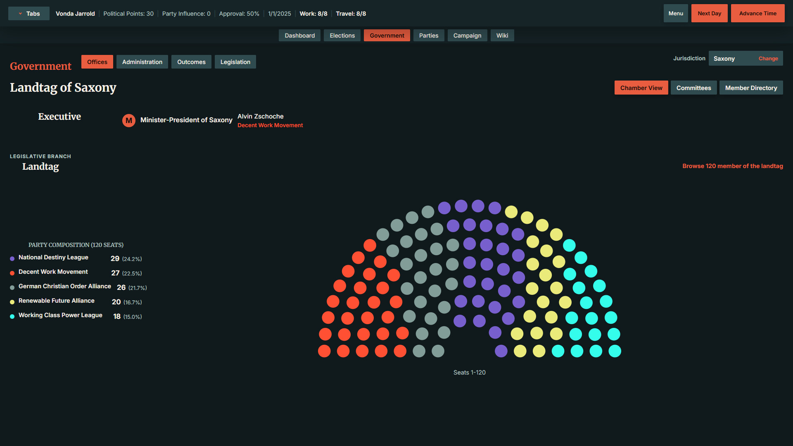Browse 120 member of the landtag link
This screenshot has height=446, width=793.
pyautogui.click(x=732, y=166)
